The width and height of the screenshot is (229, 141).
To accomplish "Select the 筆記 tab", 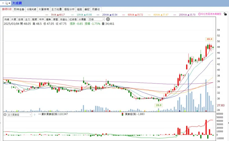I will pos(87,9).
